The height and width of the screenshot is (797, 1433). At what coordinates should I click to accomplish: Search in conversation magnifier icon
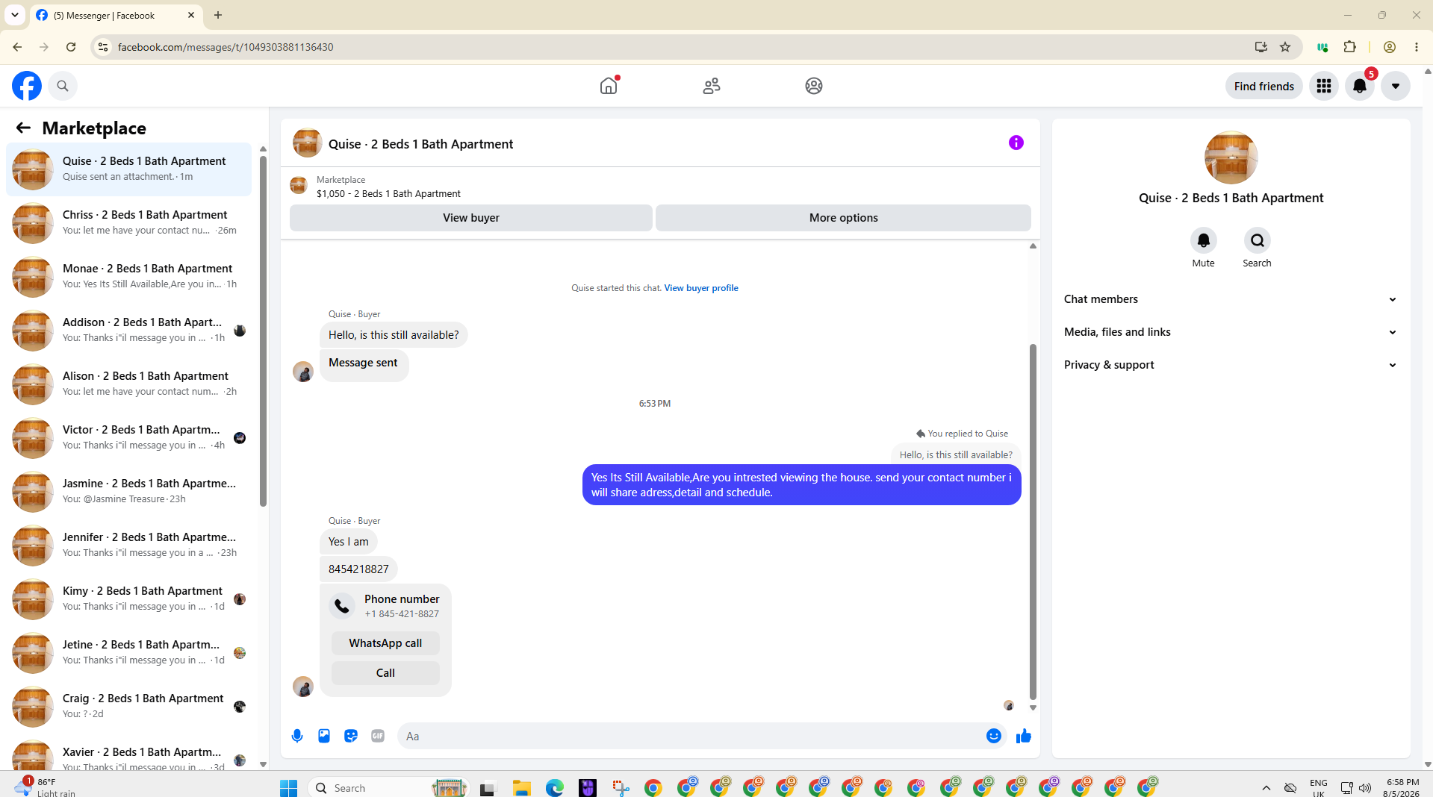point(1258,240)
